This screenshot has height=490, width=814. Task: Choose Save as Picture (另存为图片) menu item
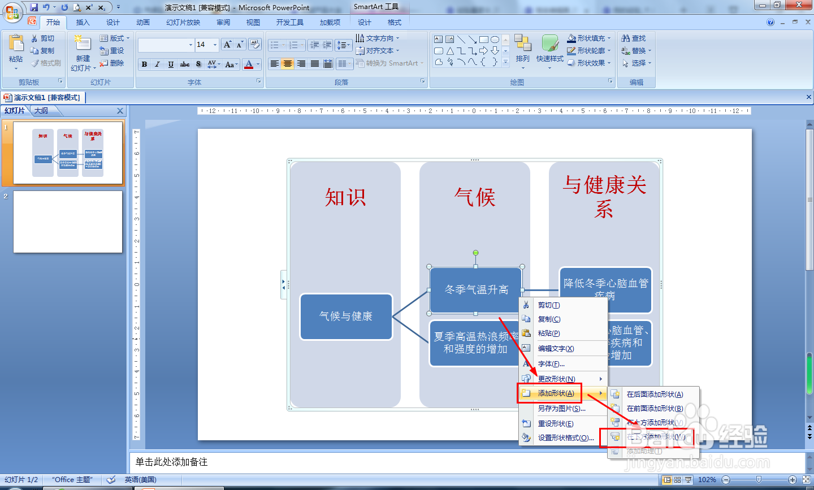[563, 409]
